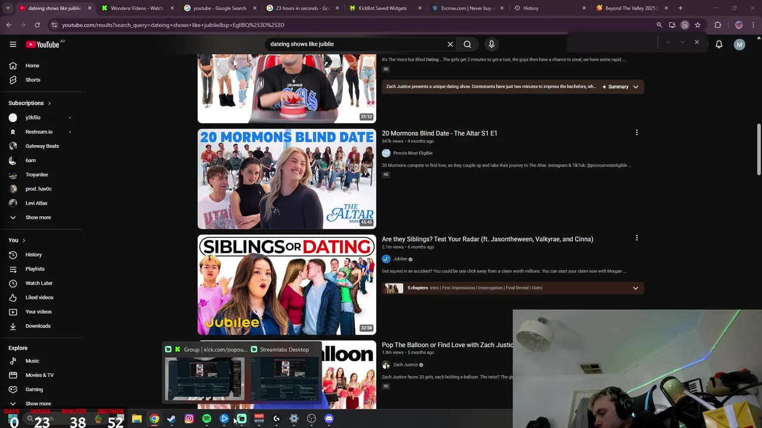Switch to the History browser tab
This screenshot has width=762, height=428.
(550, 8)
